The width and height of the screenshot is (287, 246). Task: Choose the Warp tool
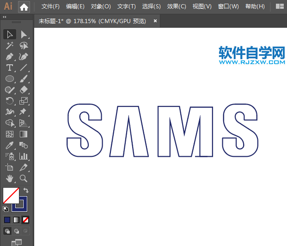pos(10,112)
